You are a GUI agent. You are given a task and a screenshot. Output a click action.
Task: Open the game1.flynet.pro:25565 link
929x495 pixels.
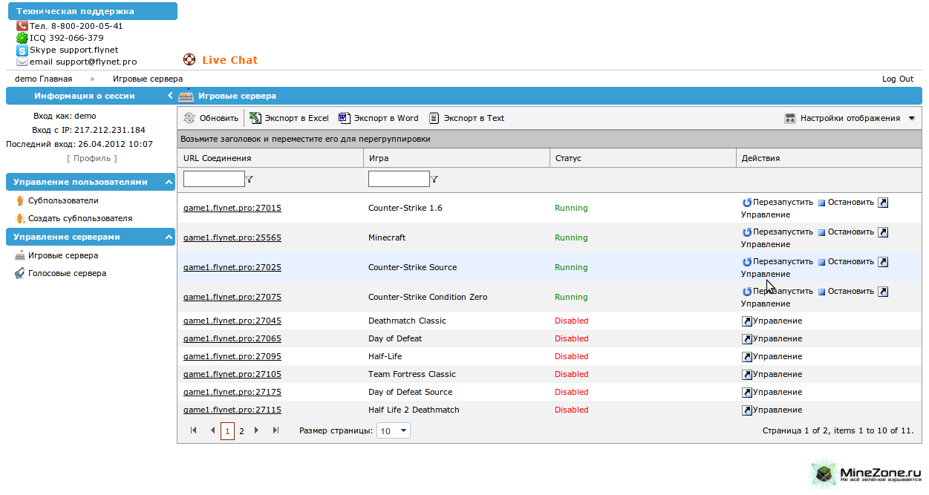coord(232,237)
